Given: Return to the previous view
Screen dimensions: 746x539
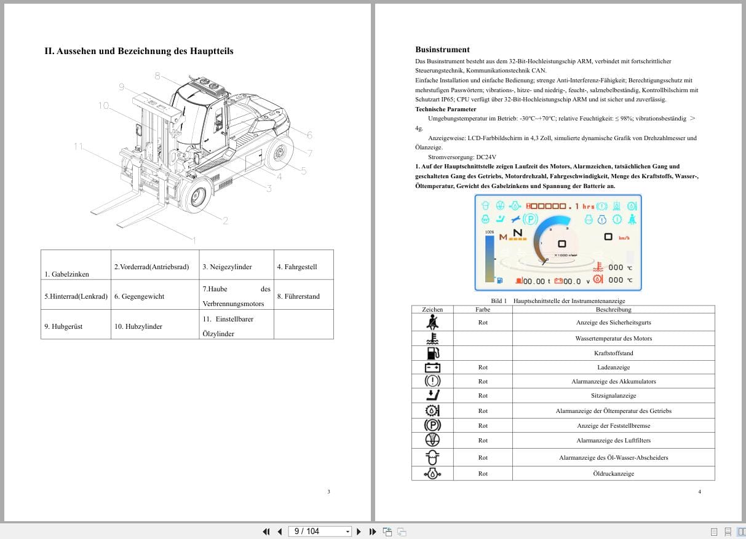Looking at the screenshot, I should pos(387,531).
